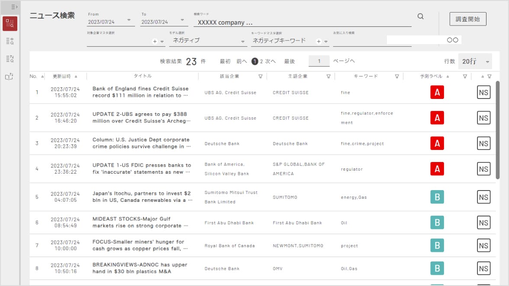
Task: Expand the sidebar menu toggle icon
Action: pos(14,7)
